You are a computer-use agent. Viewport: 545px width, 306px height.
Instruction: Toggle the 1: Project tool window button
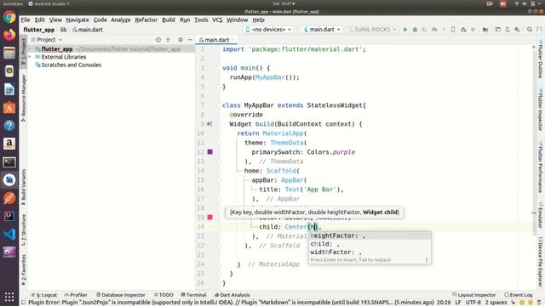23,51
